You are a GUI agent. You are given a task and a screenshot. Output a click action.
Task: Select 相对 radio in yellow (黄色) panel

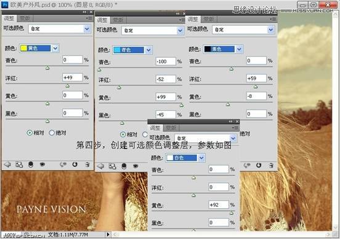(30, 132)
